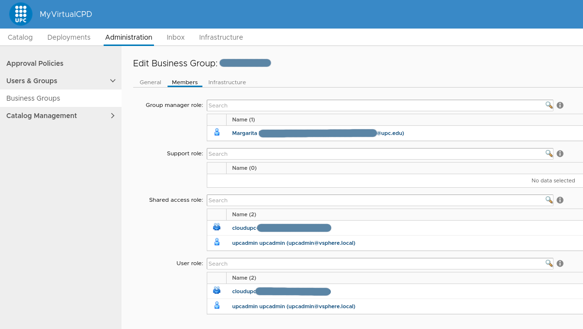This screenshot has height=329, width=583.
Task: Click info icon next to Group manager role
Action: point(560,105)
